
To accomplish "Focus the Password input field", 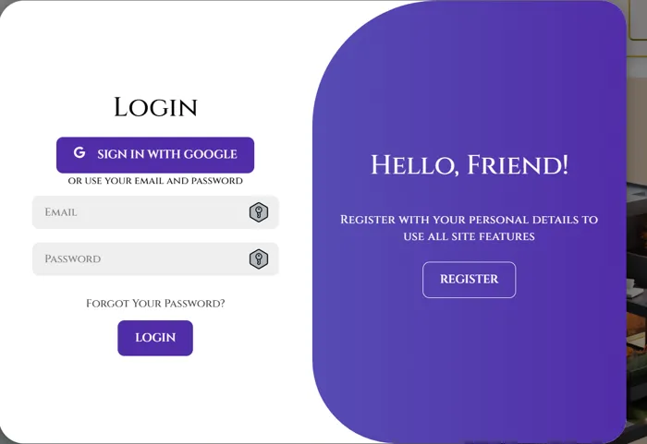I will [155, 258].
